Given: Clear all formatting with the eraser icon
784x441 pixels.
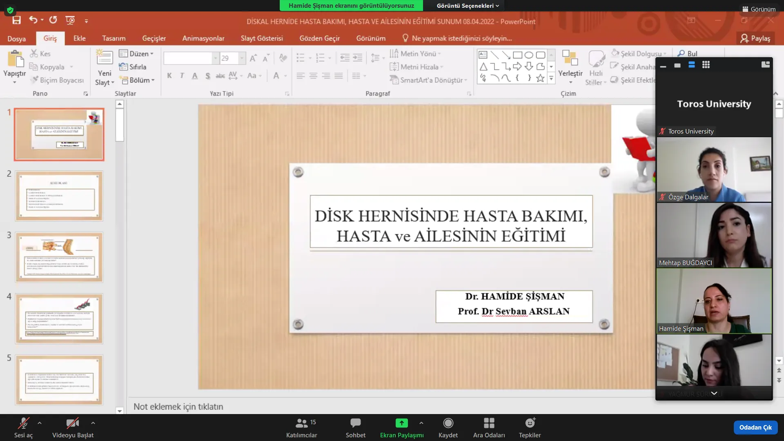Looking at the screenshot, I should coord(283,58).
